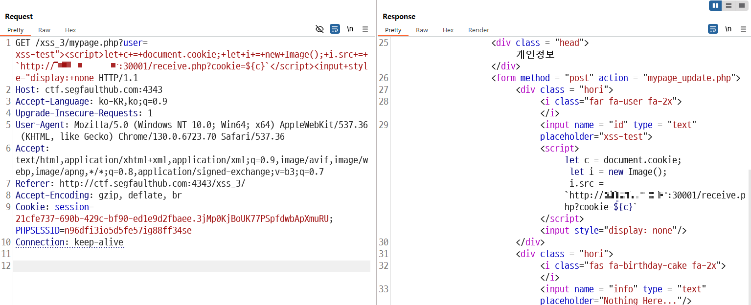
Task: Click the '<div class = "head">' response line
Action: (540, 43)
